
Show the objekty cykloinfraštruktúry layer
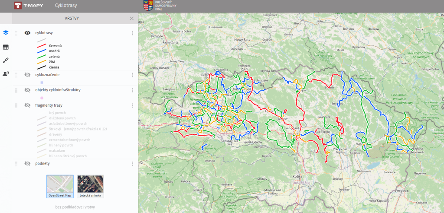(27, 90)
